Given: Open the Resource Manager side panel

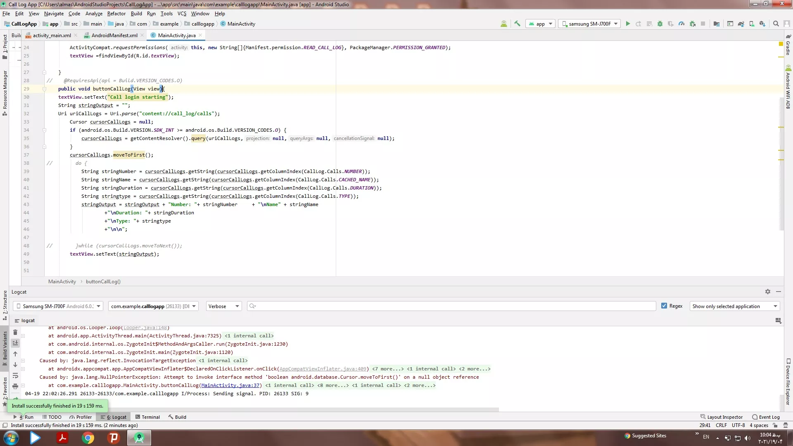Looking at the screenshot, I should pos(5,93).
